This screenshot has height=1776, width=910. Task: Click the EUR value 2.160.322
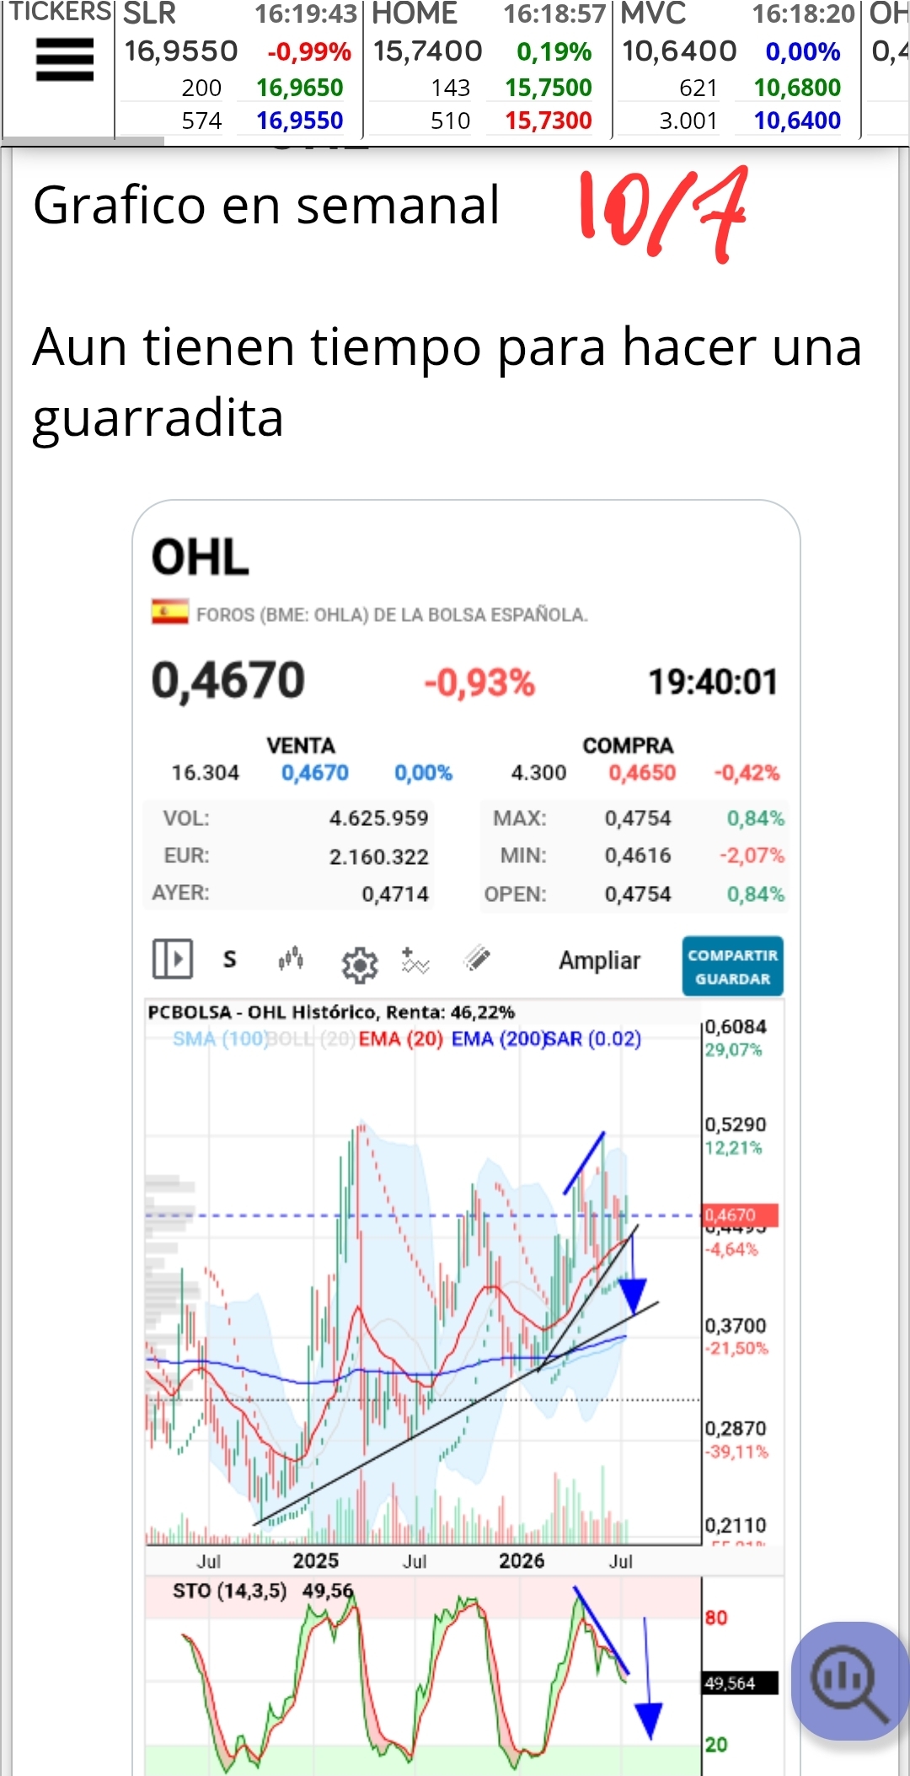(379, 856)
